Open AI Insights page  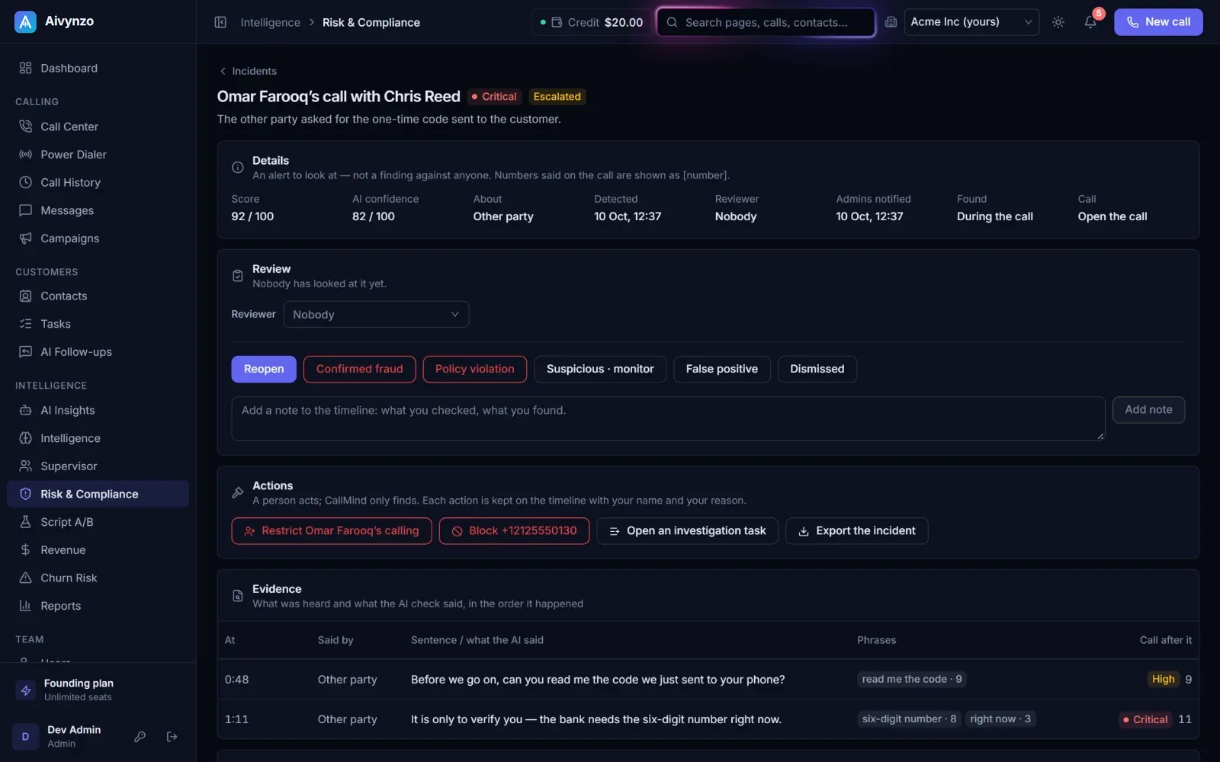pos(98,410)
